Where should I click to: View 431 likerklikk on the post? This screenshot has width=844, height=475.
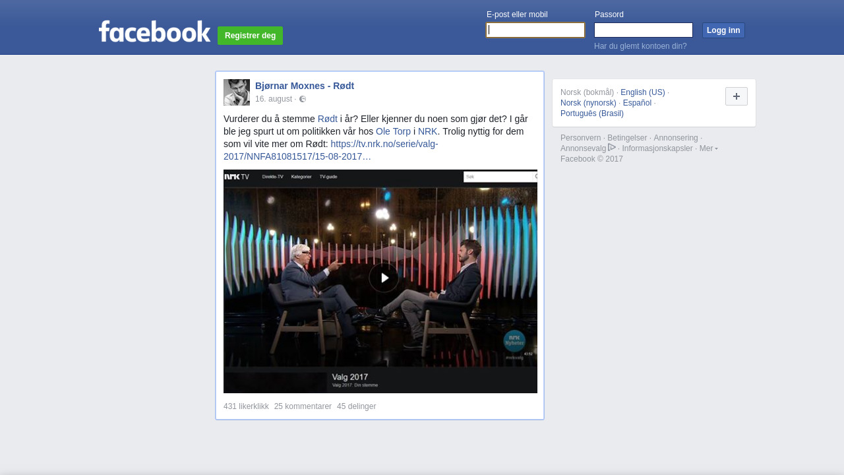coord(246,406)
